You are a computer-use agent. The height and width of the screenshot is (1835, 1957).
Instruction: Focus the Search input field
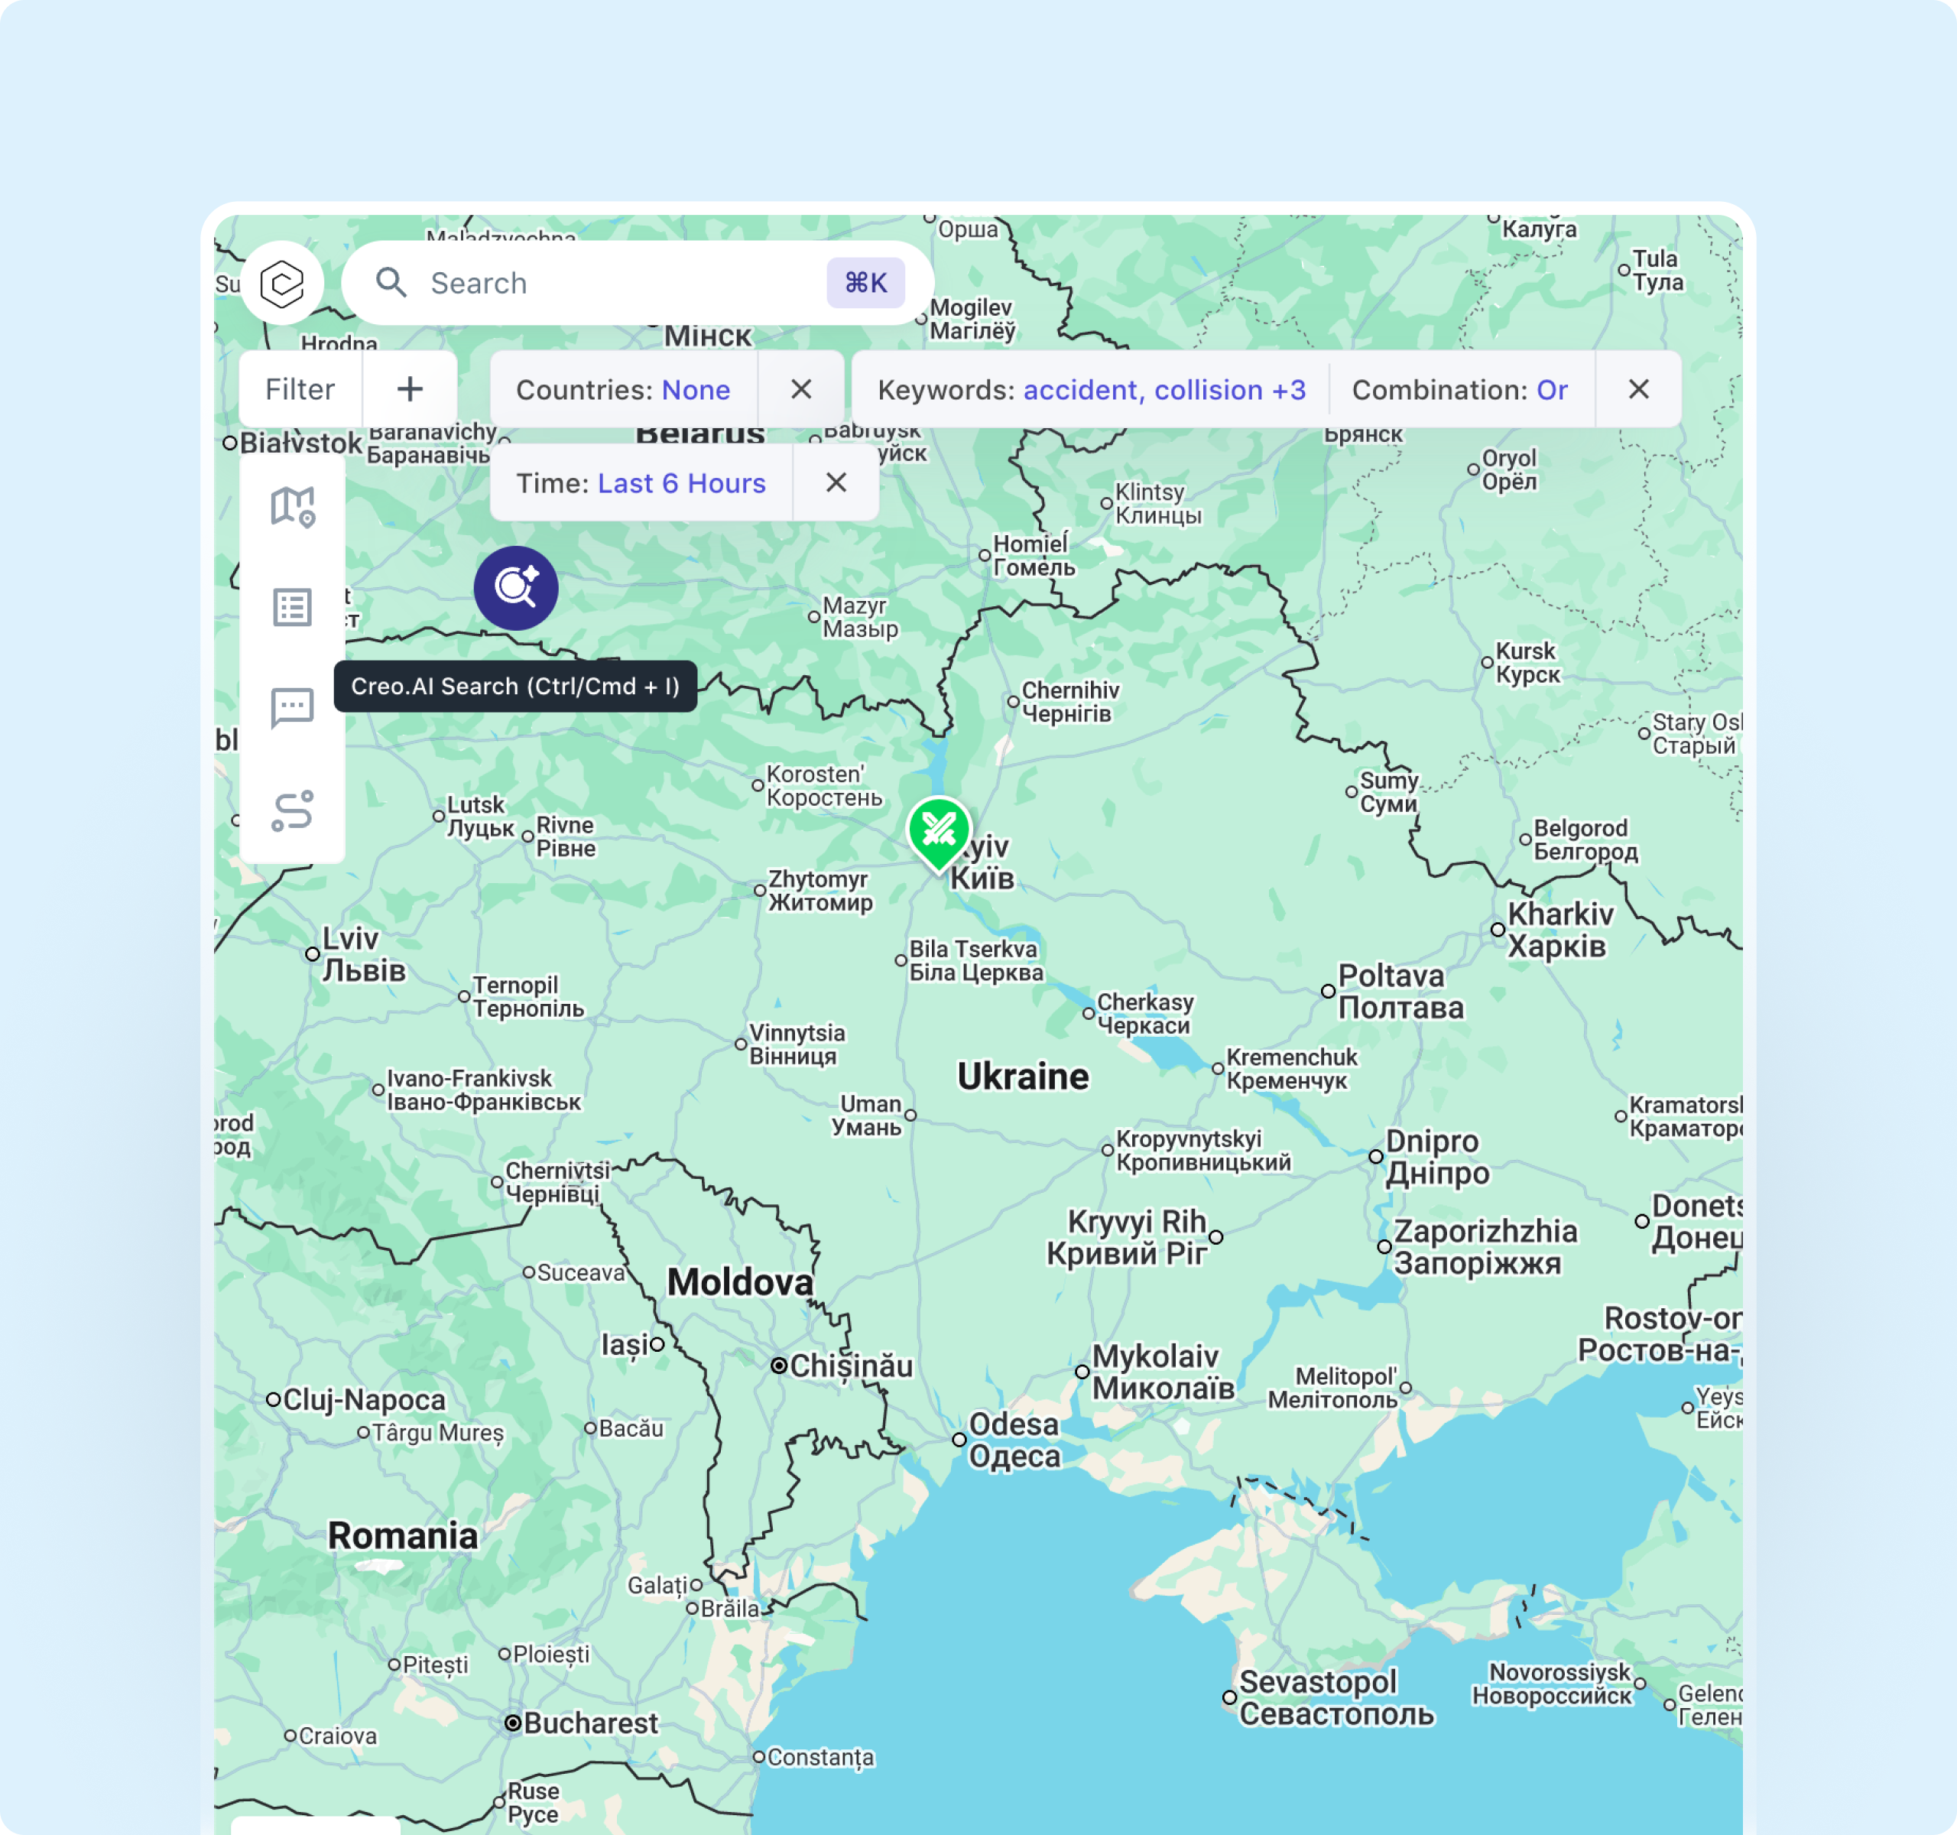click(610, 284)
